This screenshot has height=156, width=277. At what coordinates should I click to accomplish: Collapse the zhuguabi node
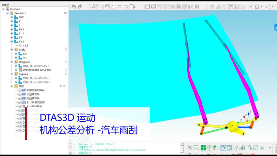(x=12, y=62)
